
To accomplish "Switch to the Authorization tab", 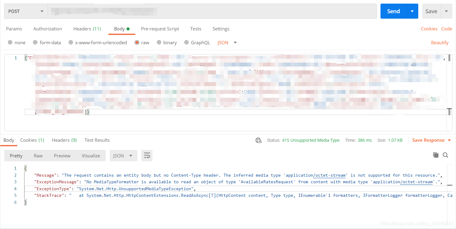I will 48,29.
